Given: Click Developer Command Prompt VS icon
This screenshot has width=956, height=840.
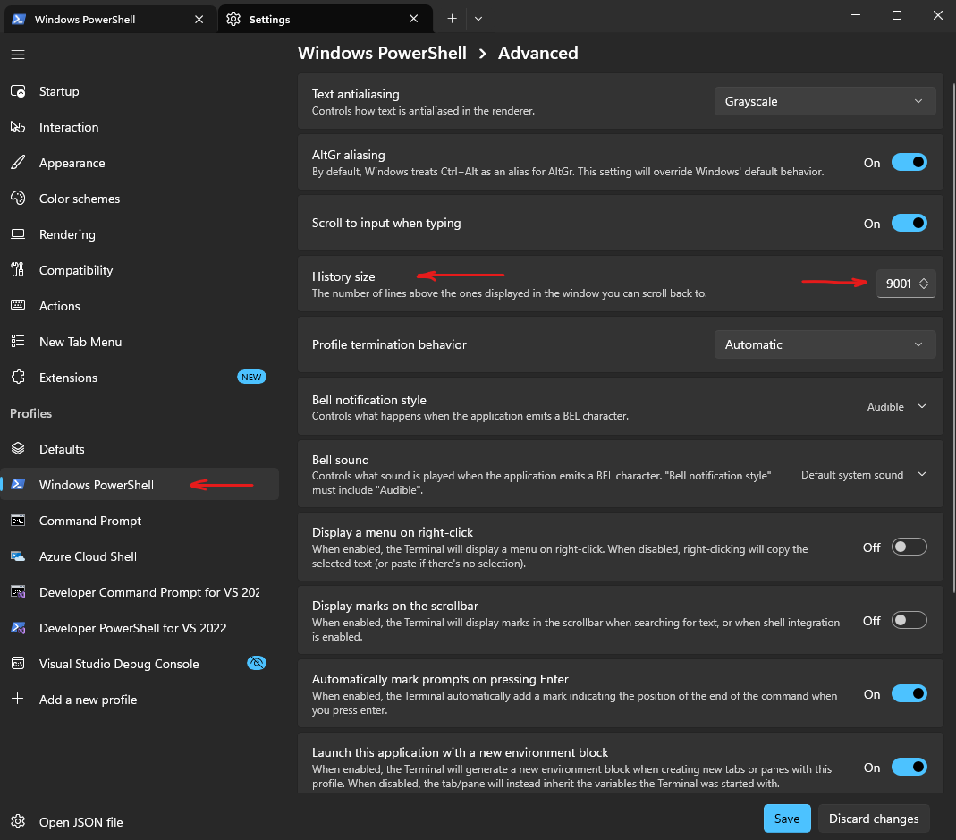Looking at the screenshot, I should (18, 591).
